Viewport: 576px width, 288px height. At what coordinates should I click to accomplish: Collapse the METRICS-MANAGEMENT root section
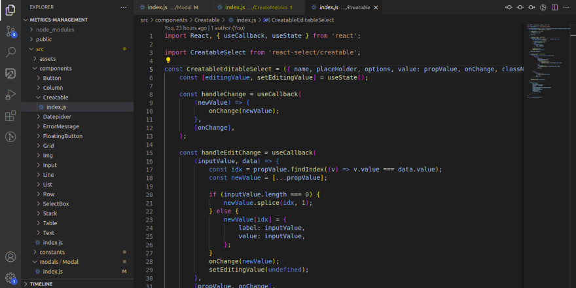click(x=78, y=20)
